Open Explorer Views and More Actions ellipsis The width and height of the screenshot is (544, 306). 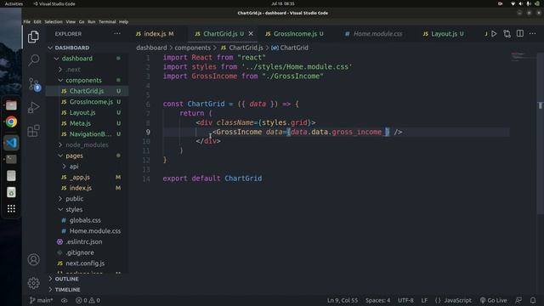tap(117, 34)
